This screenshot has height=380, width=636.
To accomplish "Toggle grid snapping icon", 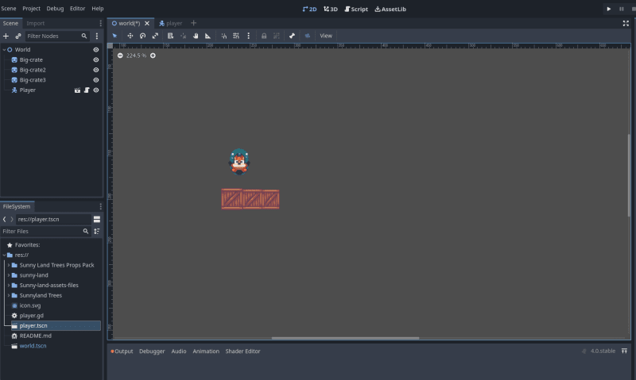I will coord(236,36).
